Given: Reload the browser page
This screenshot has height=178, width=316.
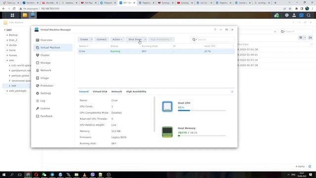Looking at the screenshot, I should (14, 9).
